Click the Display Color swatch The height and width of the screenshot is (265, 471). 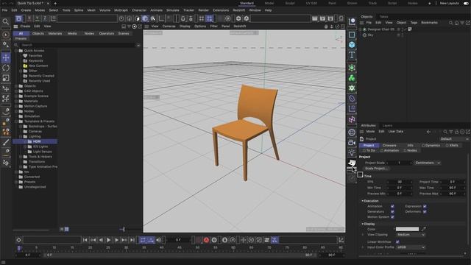pyautogui.click(x=407, y=229)
